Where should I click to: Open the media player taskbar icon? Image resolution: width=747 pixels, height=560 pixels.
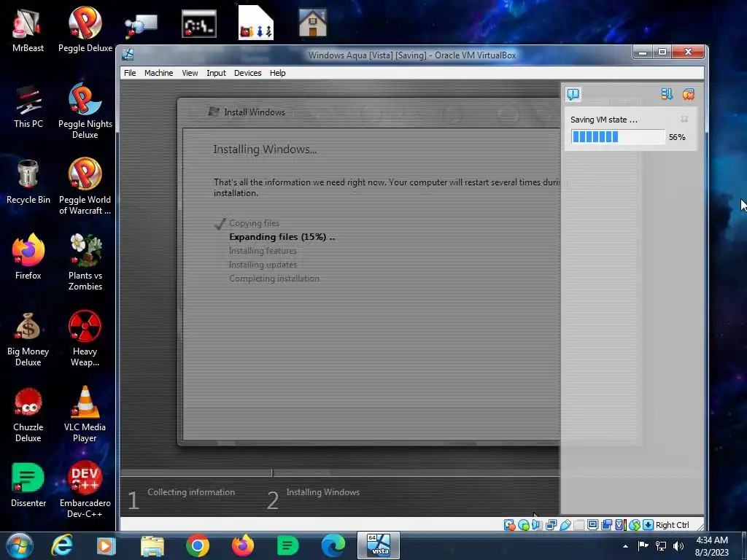(x=106, y=545)
